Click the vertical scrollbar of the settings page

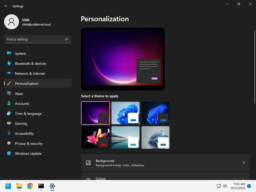coord(255,67)
